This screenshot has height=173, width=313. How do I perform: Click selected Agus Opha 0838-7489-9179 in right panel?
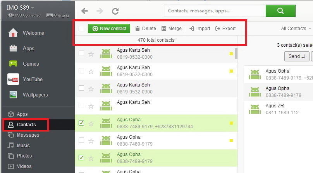click(x=279, y=92)
